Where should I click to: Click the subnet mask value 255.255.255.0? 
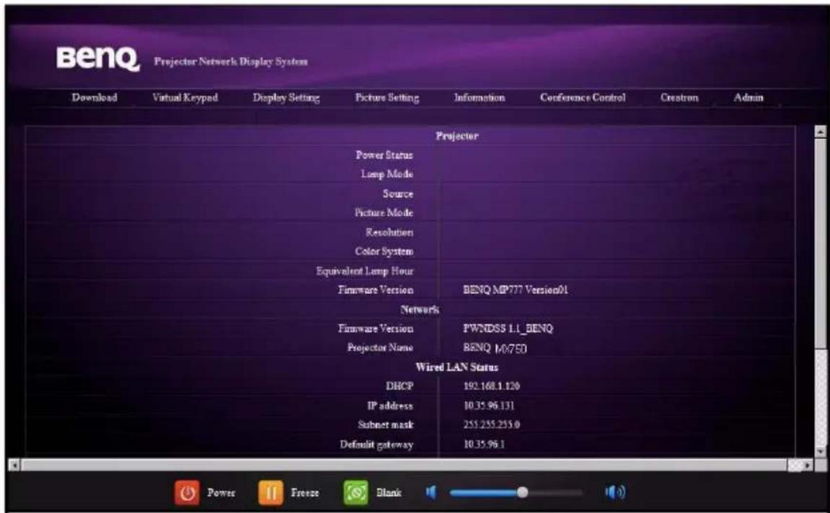pyautogui.click(x=492, y=424)
